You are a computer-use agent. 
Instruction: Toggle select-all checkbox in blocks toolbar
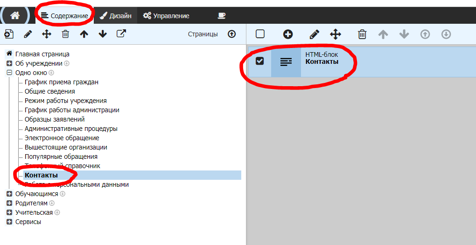click(x=260, y=34)
